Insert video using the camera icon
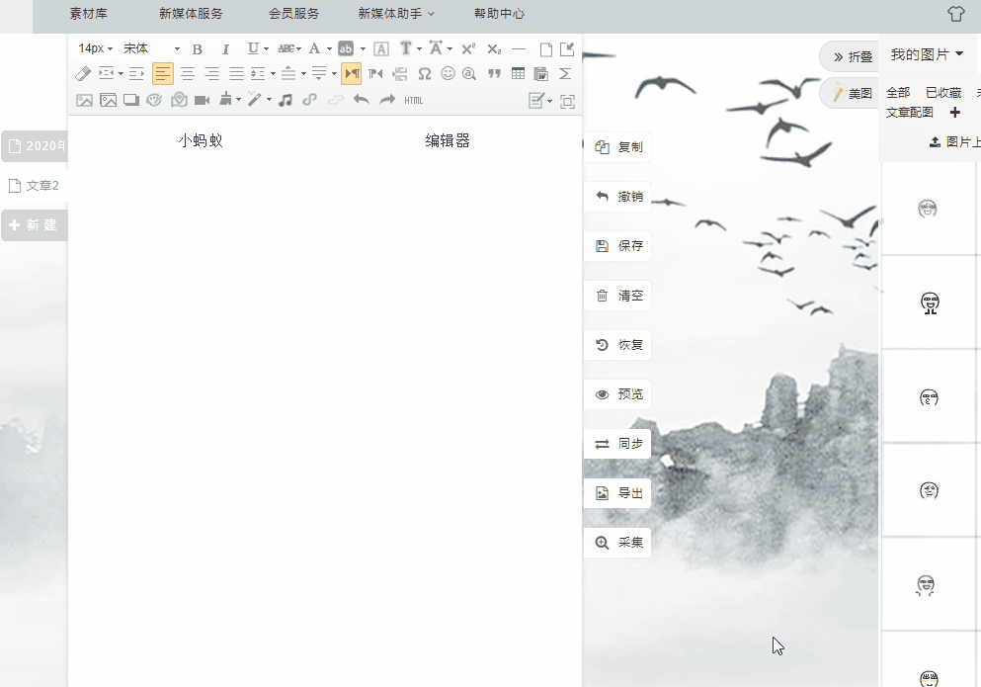 click(203, 100)
